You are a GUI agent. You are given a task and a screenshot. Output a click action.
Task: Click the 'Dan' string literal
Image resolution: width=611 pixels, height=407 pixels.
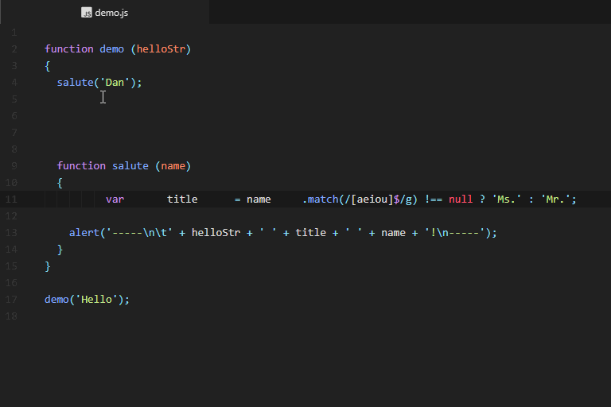(115, 83)
